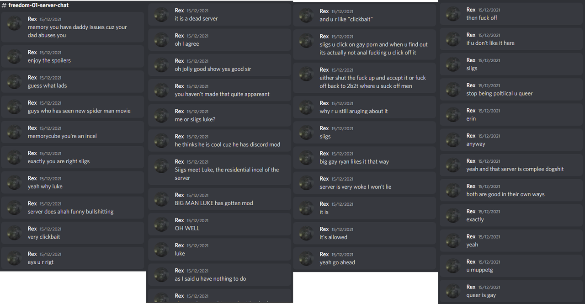The height and width of the screenshot is (304, 585).
Task: Select the message 'oh jolly good show yes good sir'
Action: (x=213, y=69)
